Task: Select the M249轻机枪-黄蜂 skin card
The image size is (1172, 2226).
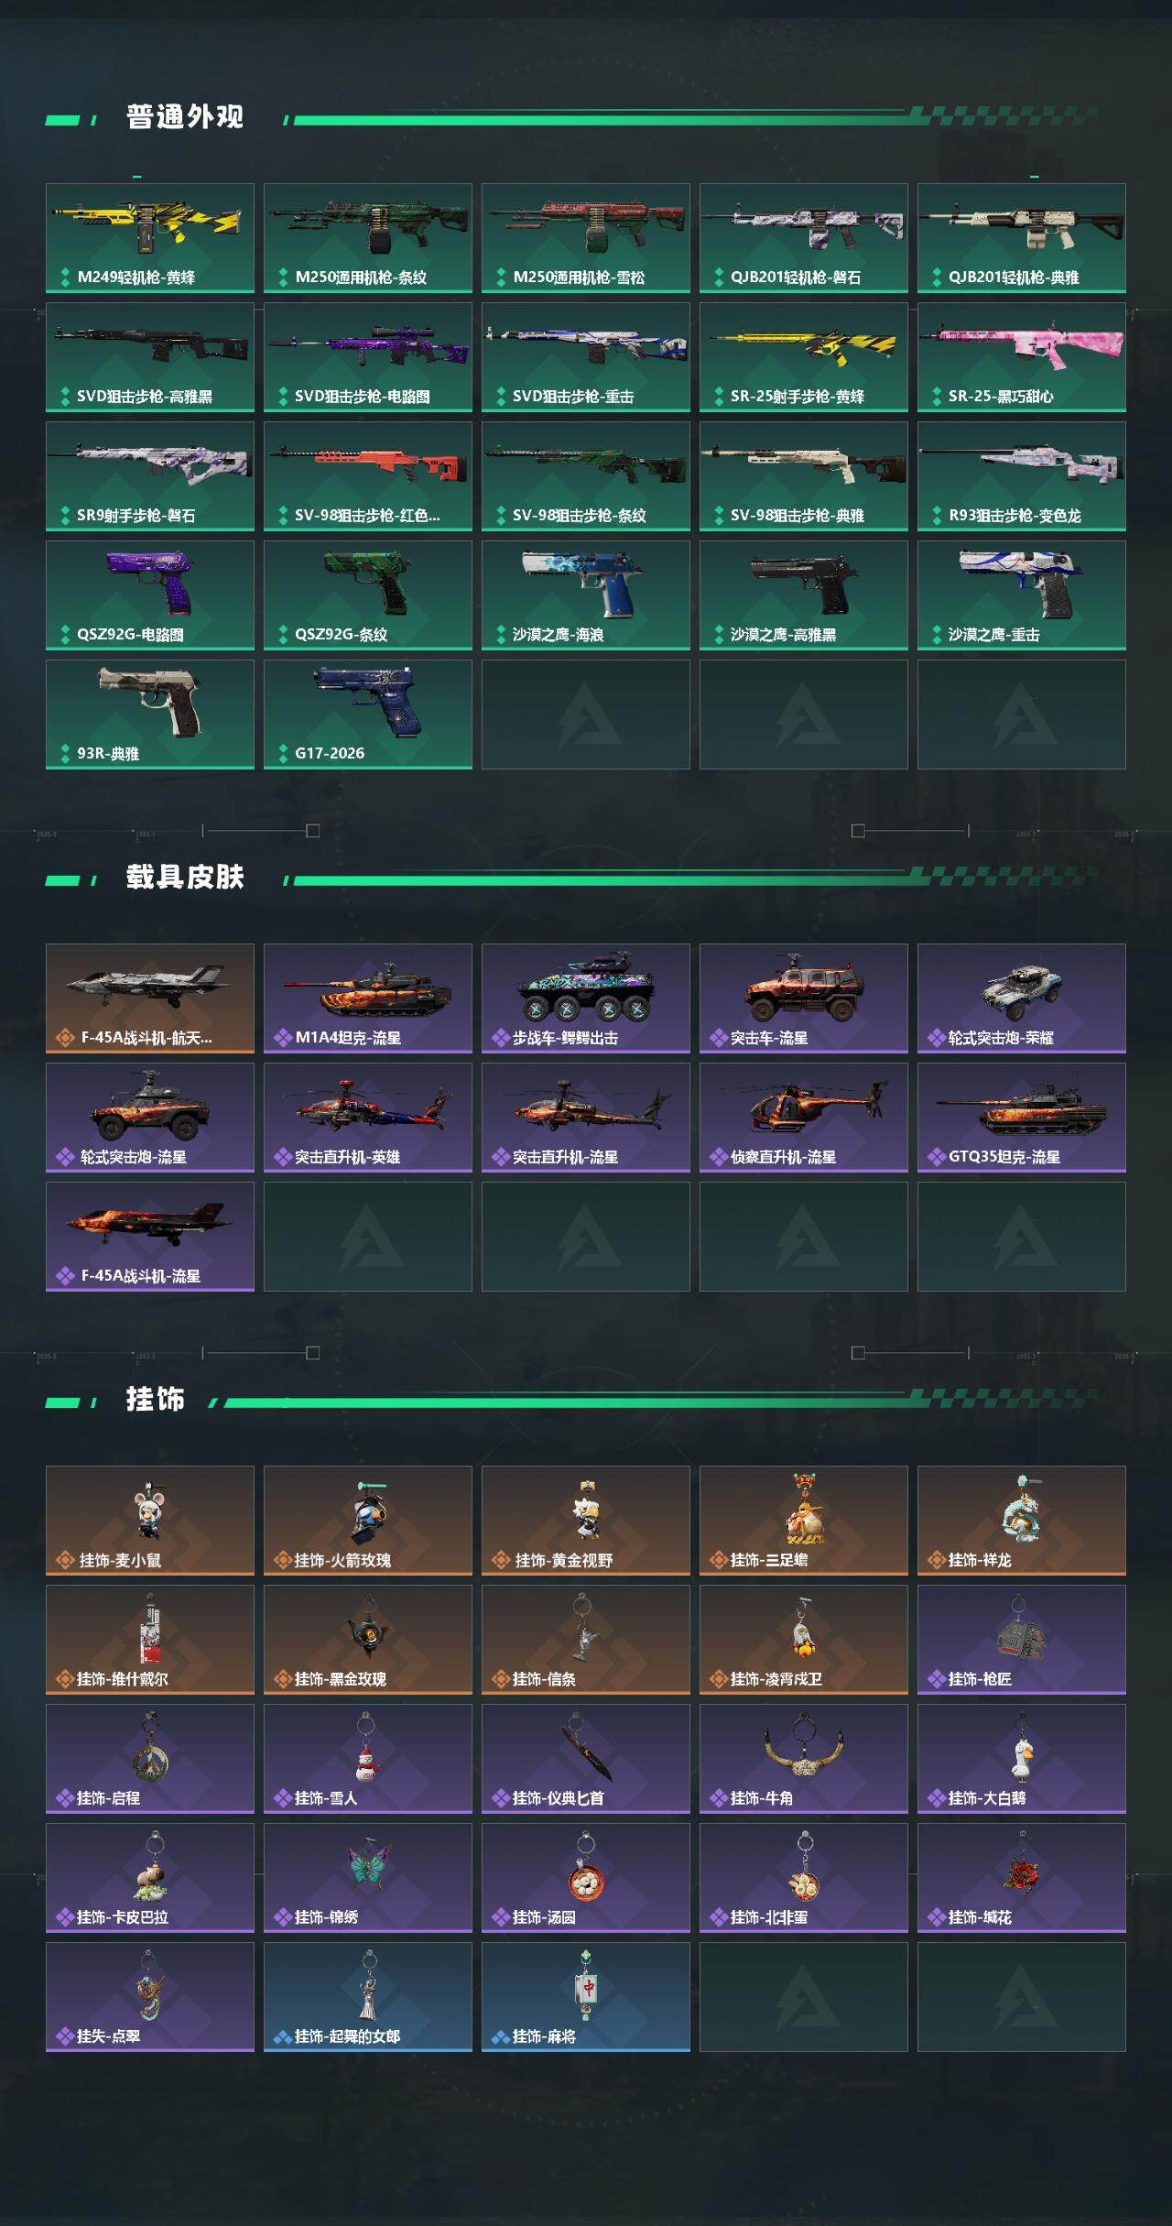Action: pos(150,238)
